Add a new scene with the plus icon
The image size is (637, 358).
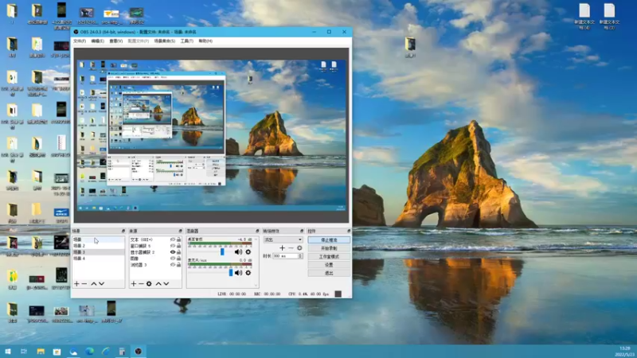point(76,284)
